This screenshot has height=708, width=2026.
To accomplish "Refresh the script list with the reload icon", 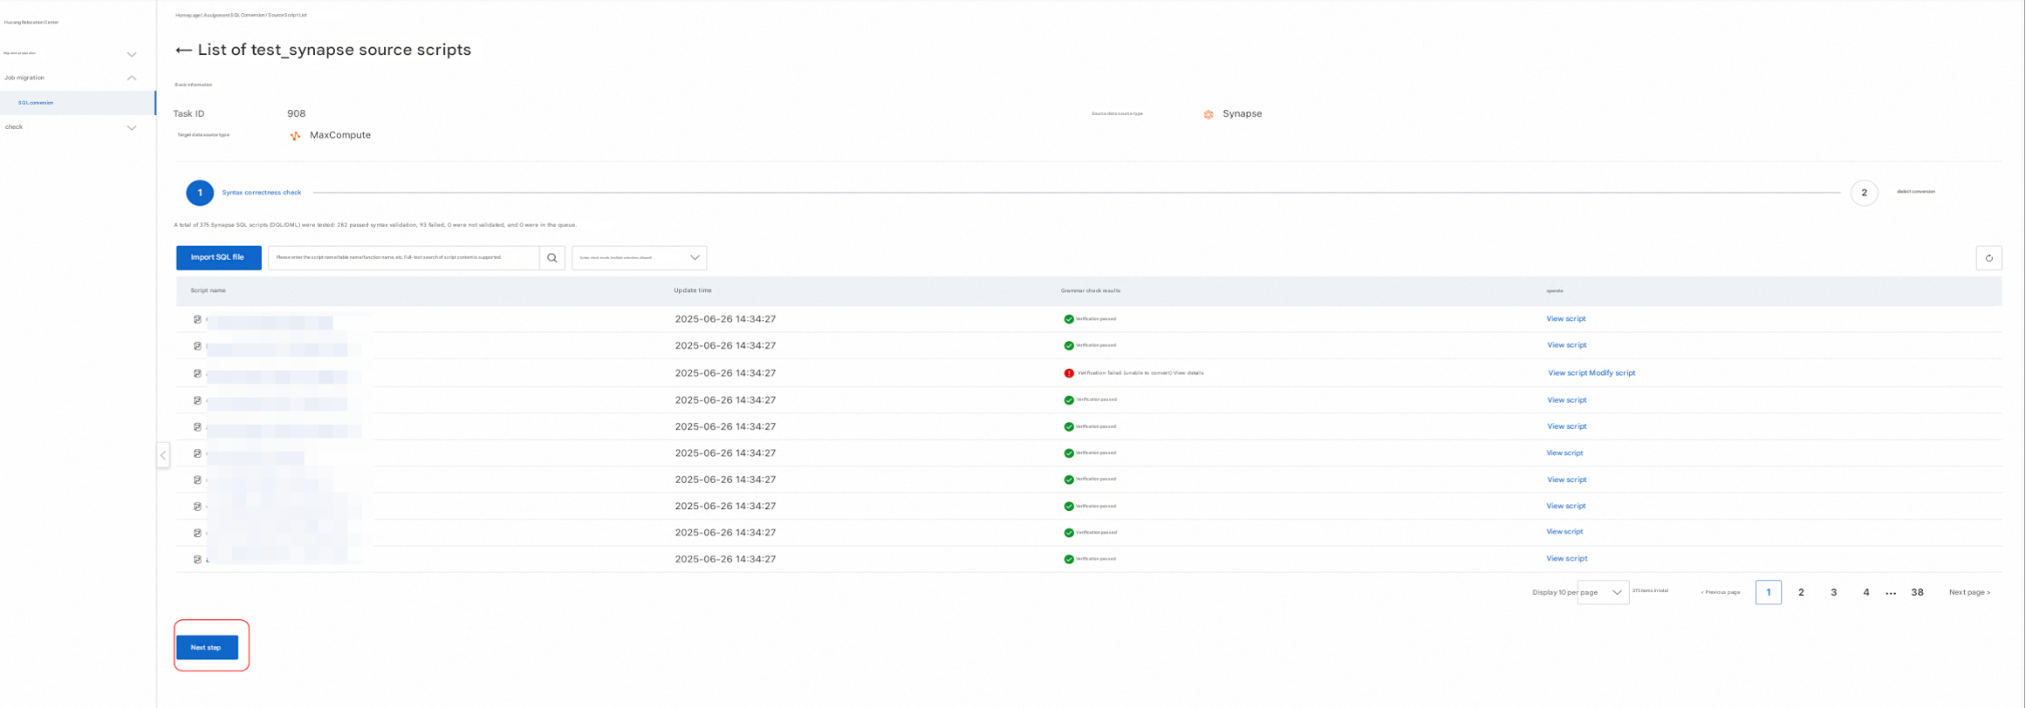I will coord(1988,258).
